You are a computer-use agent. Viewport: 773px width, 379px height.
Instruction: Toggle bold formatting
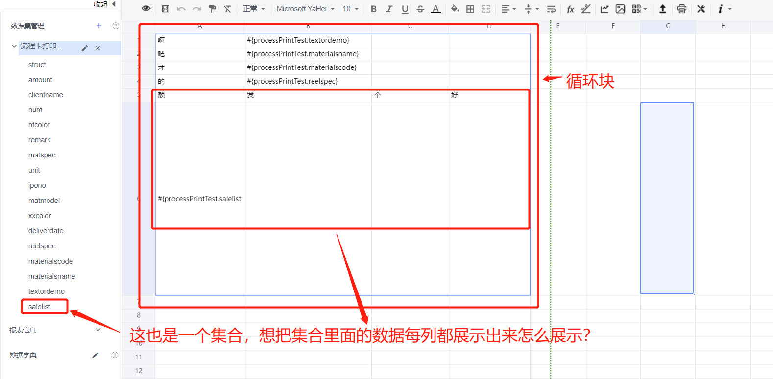pyautogui.click(x=374, y=9)
